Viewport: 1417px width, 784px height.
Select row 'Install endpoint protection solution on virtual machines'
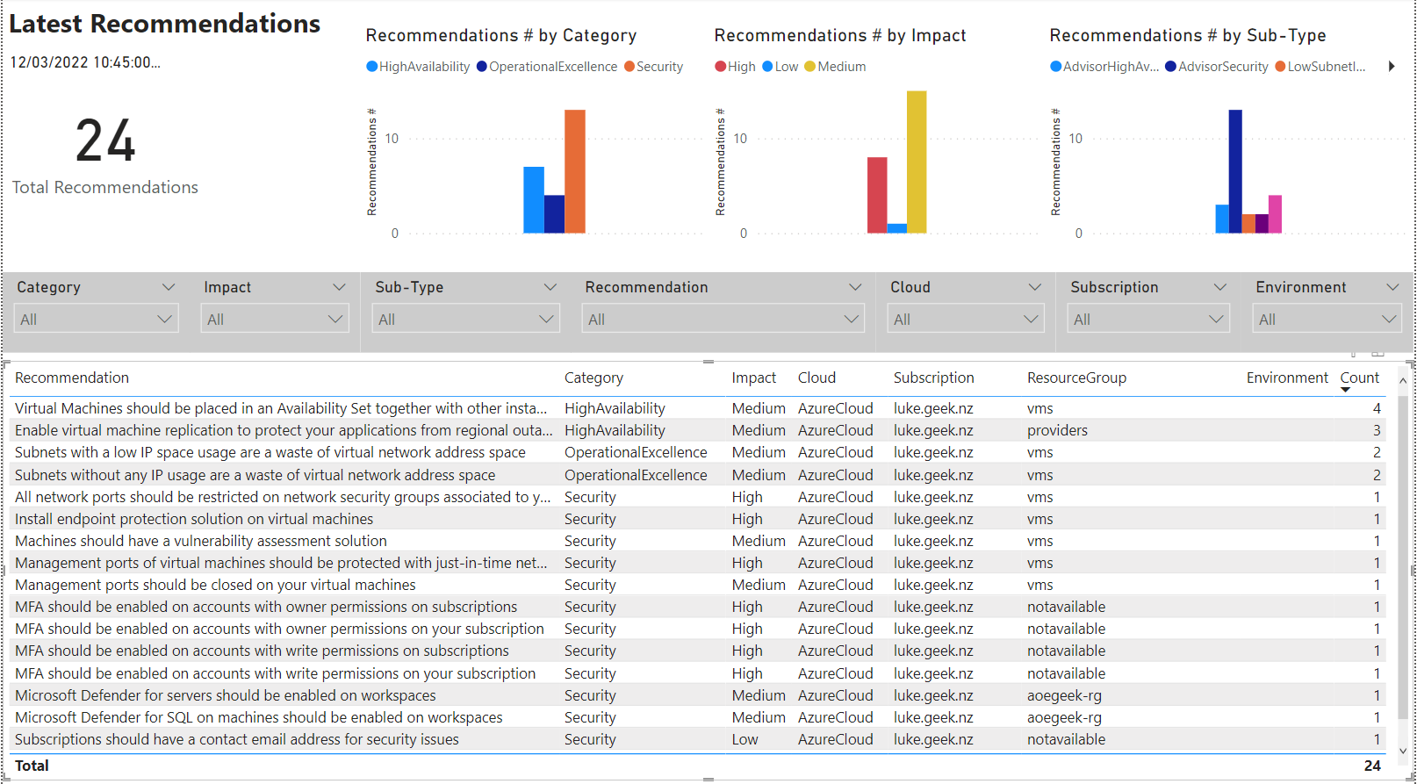(698, 519)
